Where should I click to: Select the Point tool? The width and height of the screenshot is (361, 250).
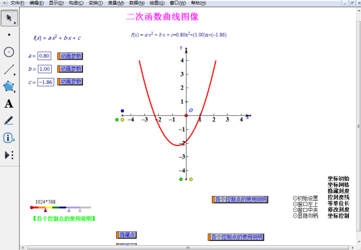[9, 35]
